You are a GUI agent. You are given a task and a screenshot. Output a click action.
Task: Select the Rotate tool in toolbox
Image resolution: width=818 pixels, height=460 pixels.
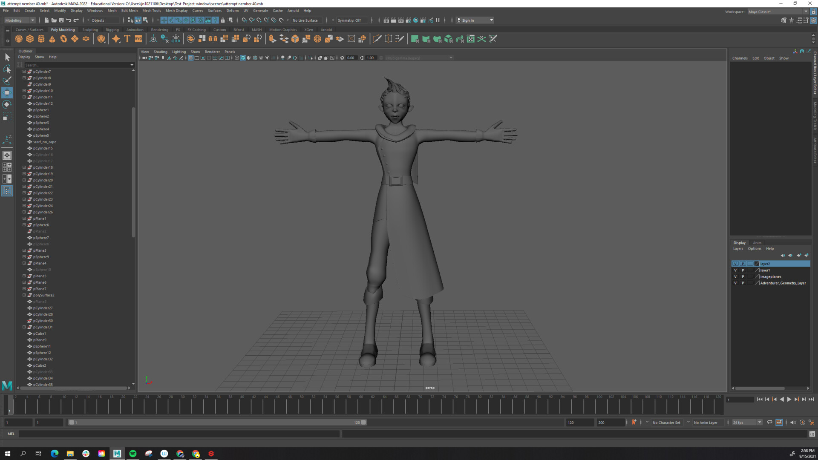click(7, 104)
